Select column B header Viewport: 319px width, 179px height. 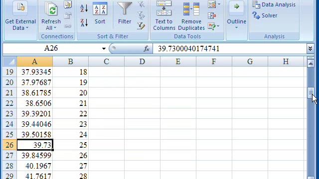pyautogui.click(x=71, y=62)
